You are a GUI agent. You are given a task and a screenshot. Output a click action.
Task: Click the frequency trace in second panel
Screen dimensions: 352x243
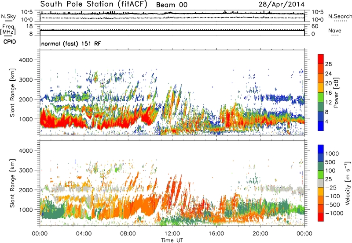[x=172, y=30]
